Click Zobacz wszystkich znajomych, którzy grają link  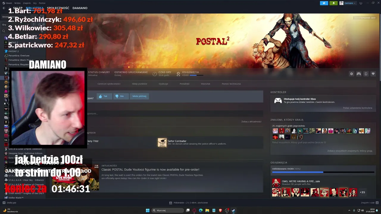pyautogui.click(x=350, y=151)
